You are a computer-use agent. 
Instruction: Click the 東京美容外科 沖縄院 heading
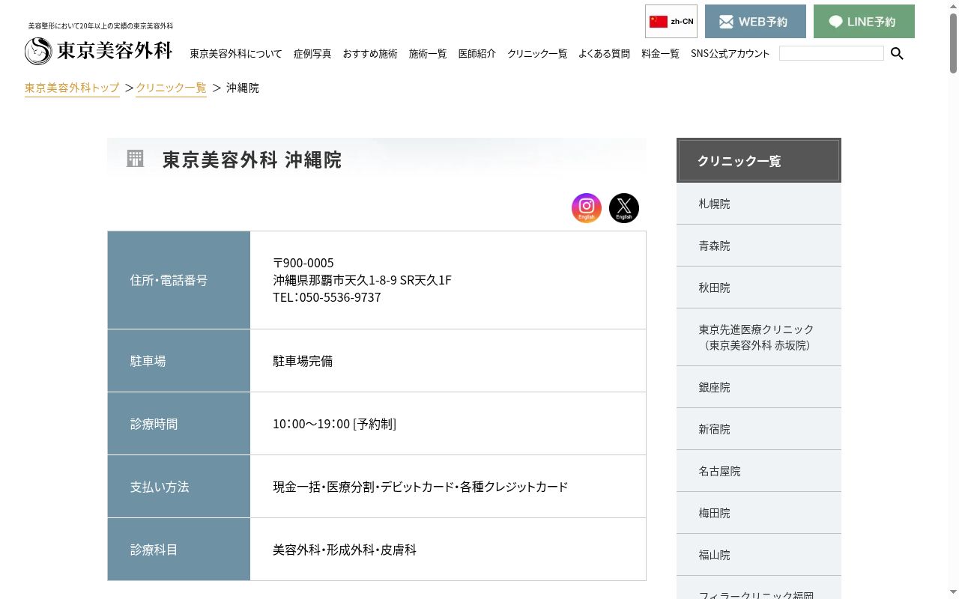(x=252, y=159)
